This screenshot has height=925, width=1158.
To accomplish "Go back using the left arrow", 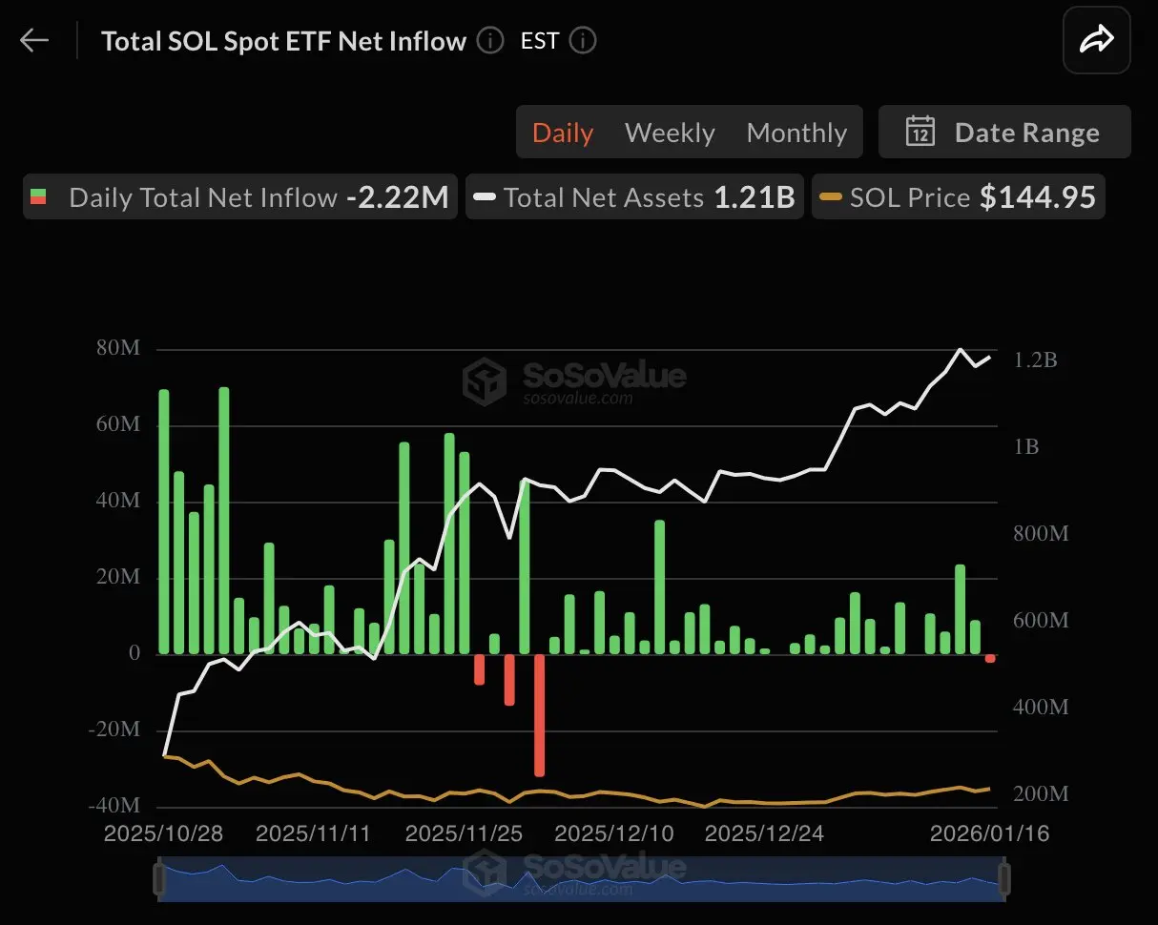I will click(34, 41).
